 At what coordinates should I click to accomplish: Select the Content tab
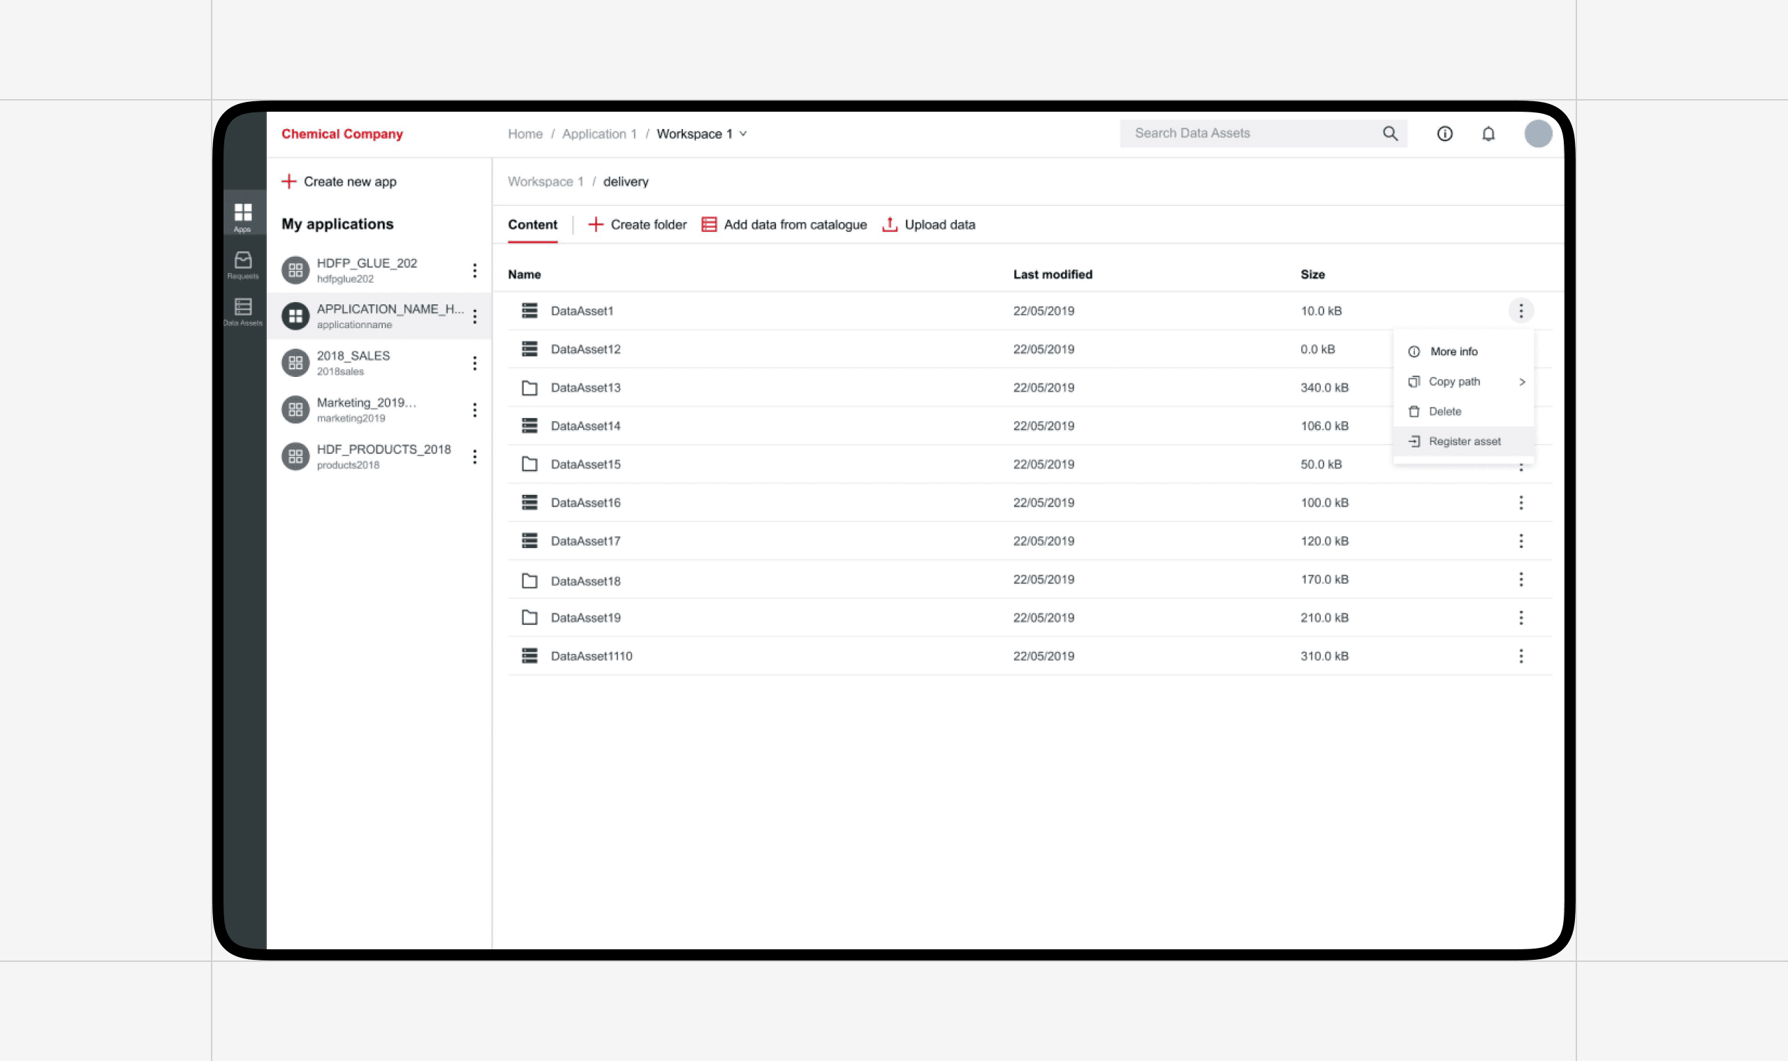(532, 225)
